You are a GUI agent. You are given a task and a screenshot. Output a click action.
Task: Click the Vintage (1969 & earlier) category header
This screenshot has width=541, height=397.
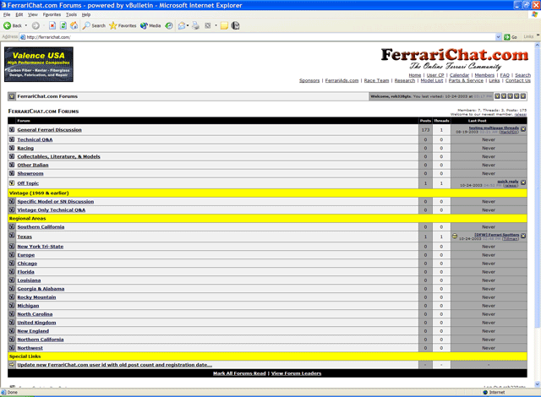tap(267, 193)
